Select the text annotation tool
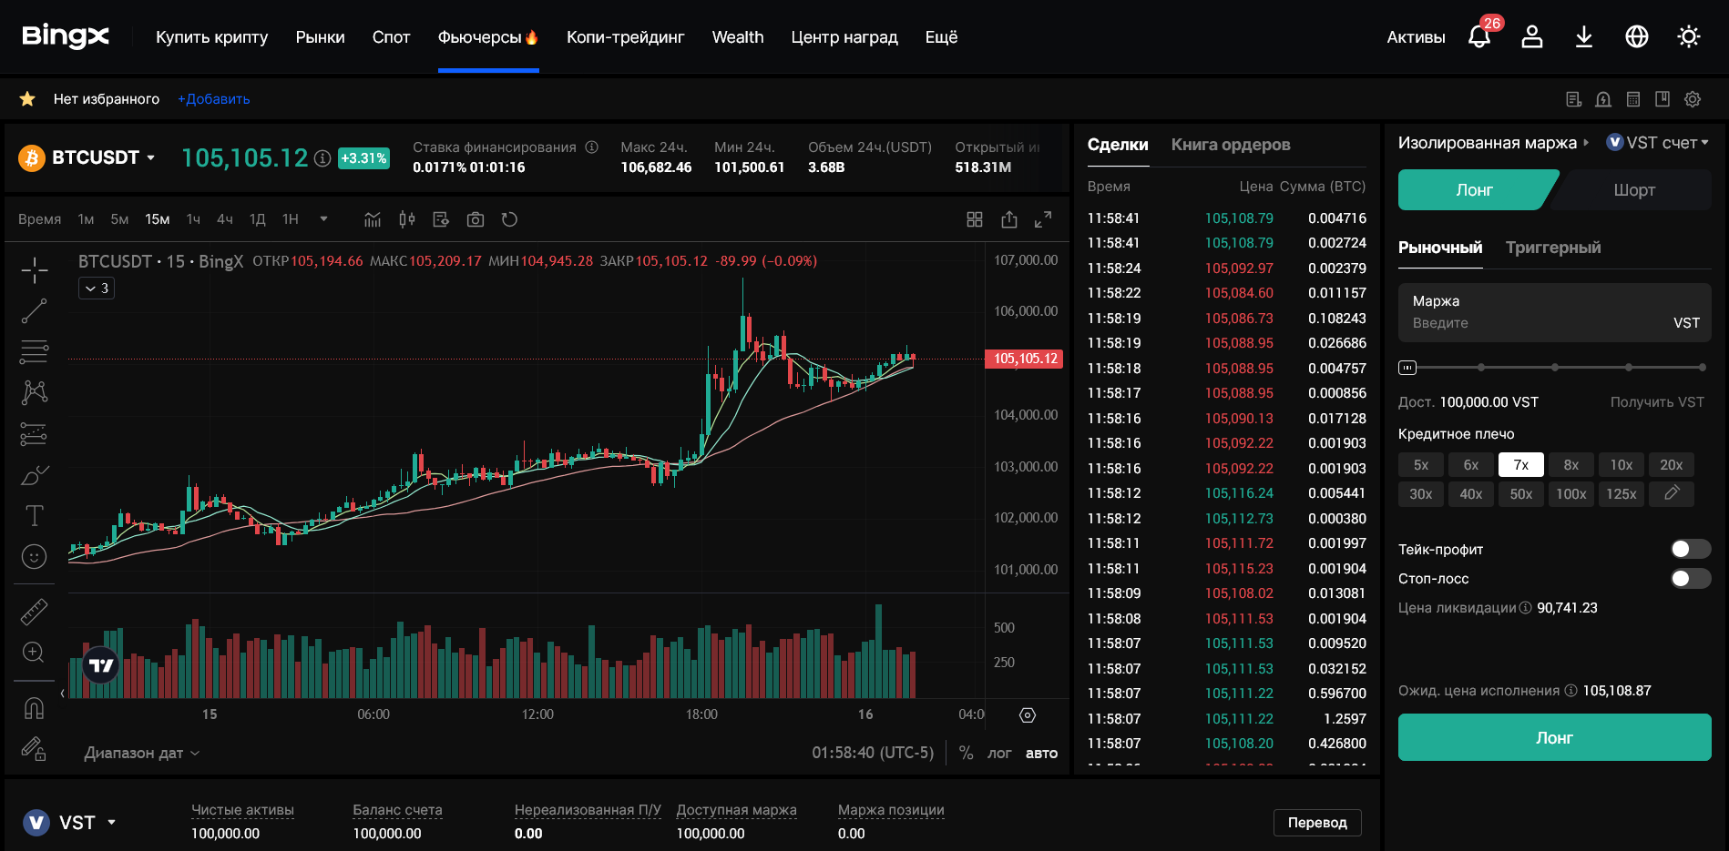Screen dimensions: 1729x851 coord(34,515)
